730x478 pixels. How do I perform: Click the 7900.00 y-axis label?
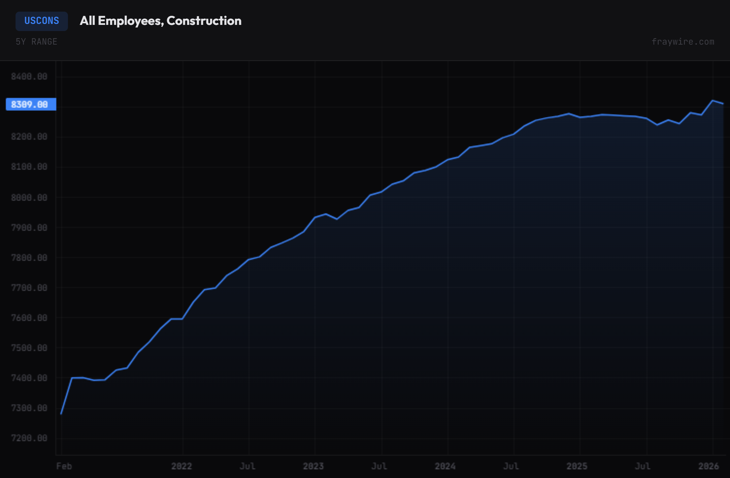29,228
